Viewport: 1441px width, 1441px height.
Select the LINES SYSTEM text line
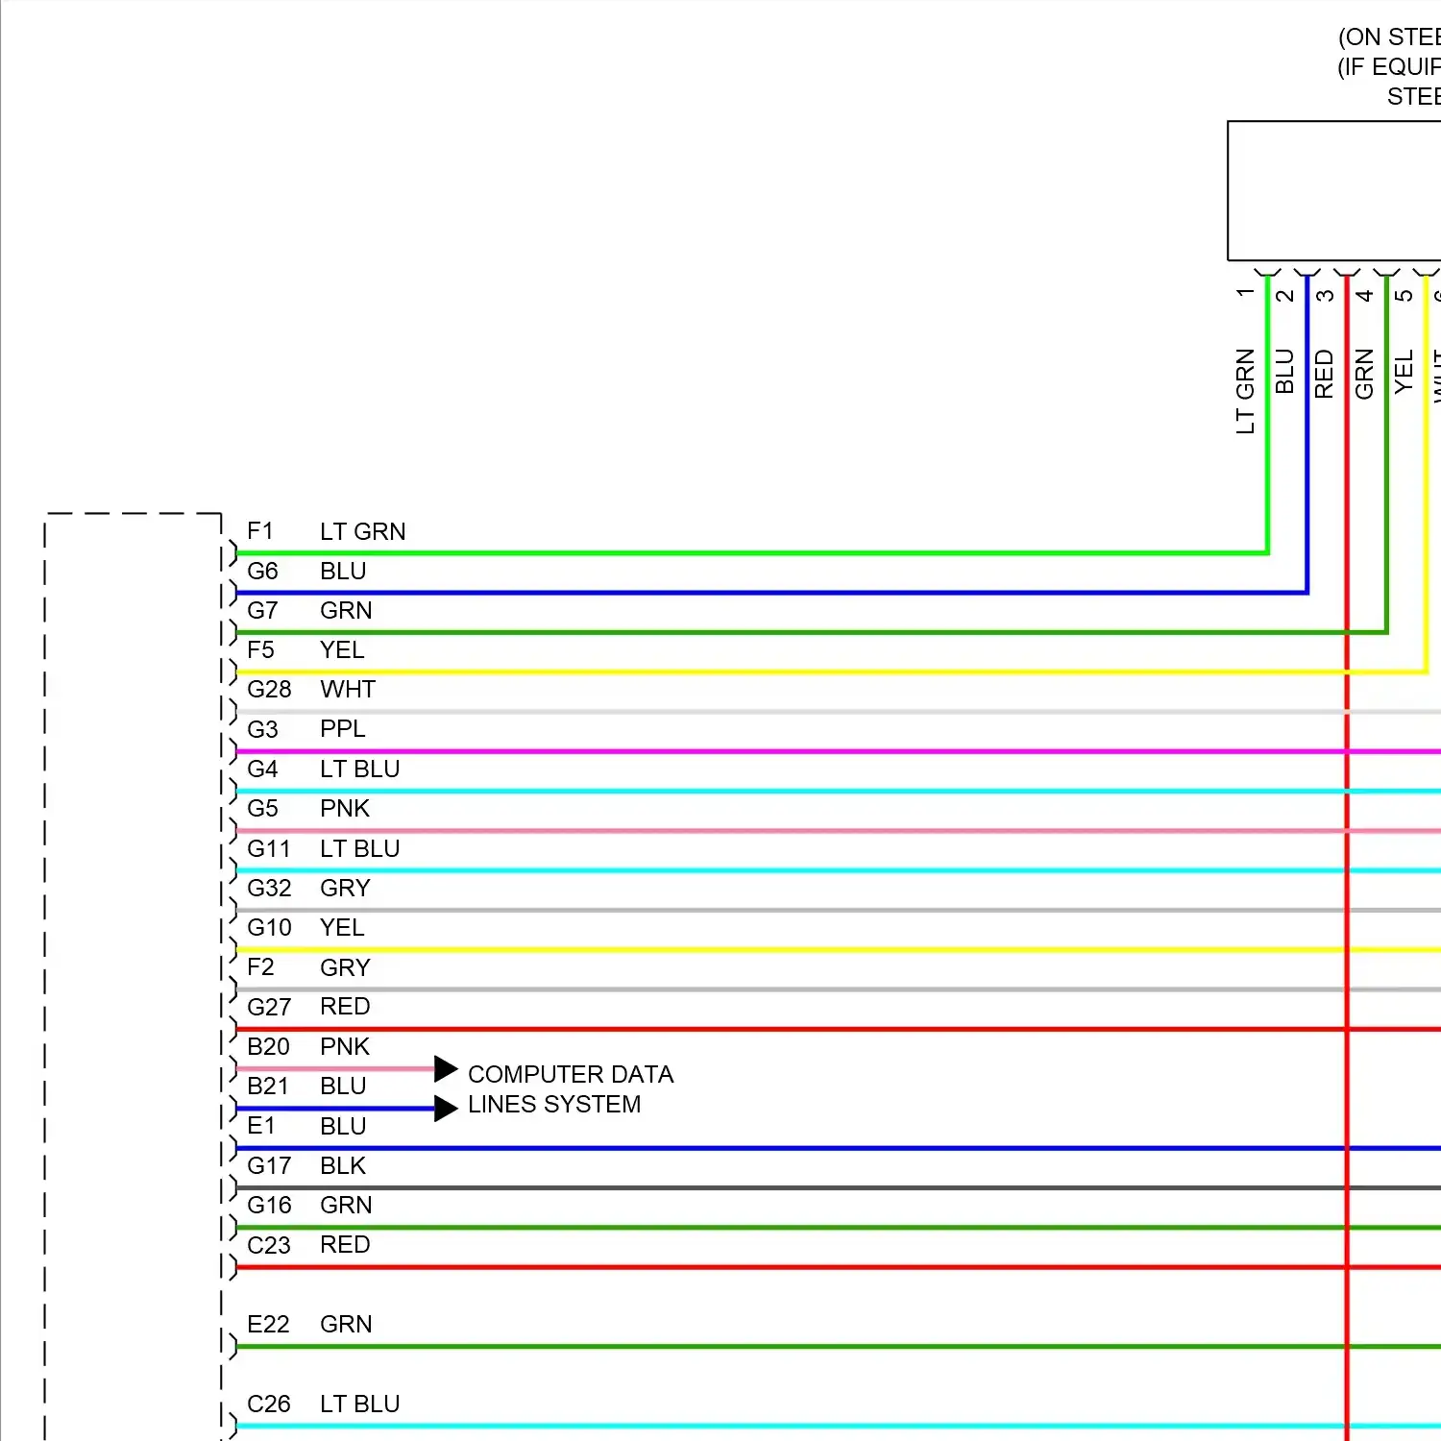pyautogui.click(x=554, y=1104)
